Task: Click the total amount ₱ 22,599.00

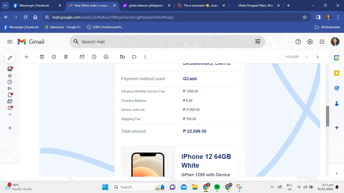Action: pyautogui.click(x=195, y=131)
